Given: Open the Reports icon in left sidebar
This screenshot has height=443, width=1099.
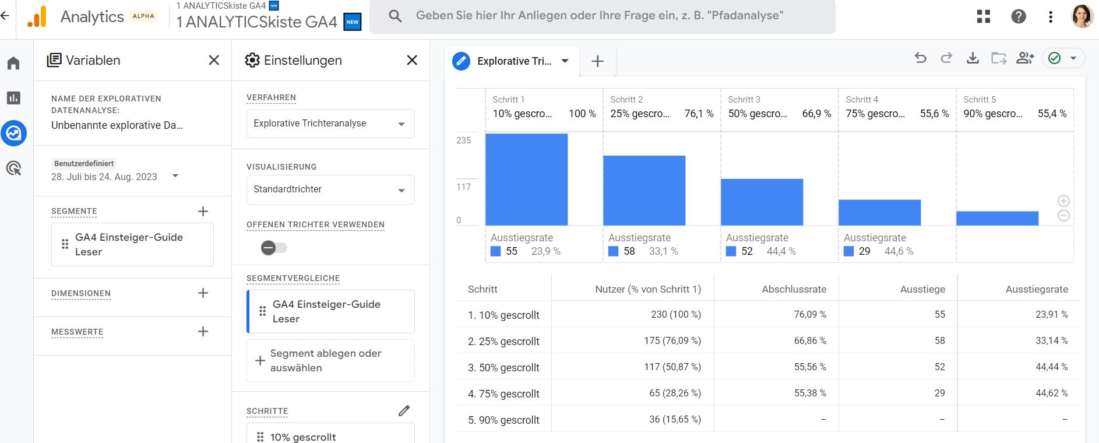Looking at the screenshot, I should [13, 98].
